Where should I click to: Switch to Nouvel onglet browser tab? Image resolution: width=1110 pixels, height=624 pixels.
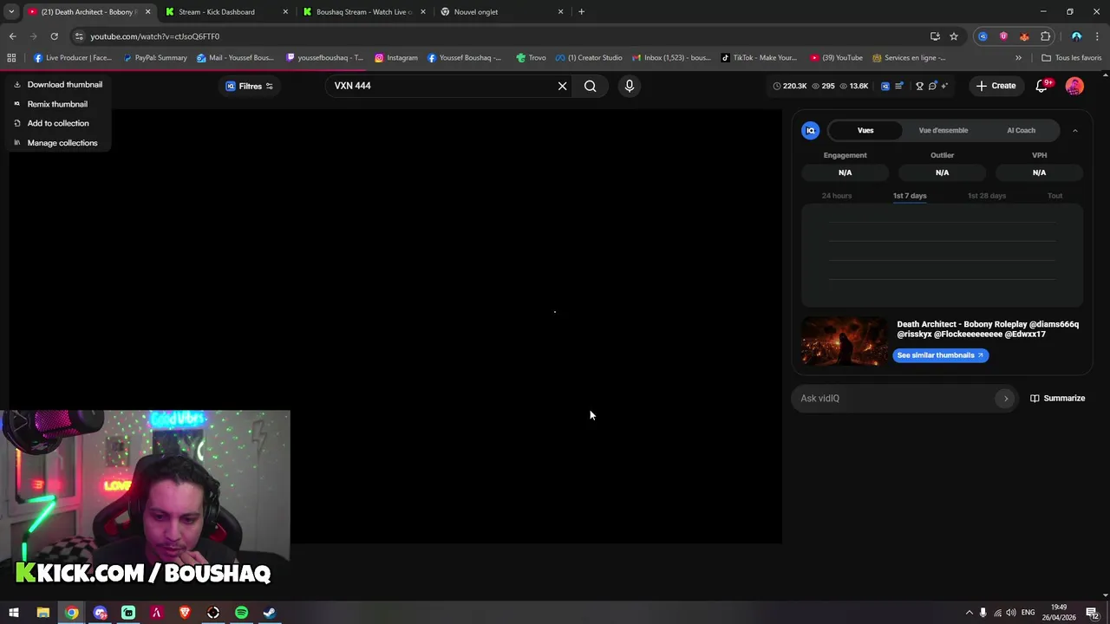(501, 12)
